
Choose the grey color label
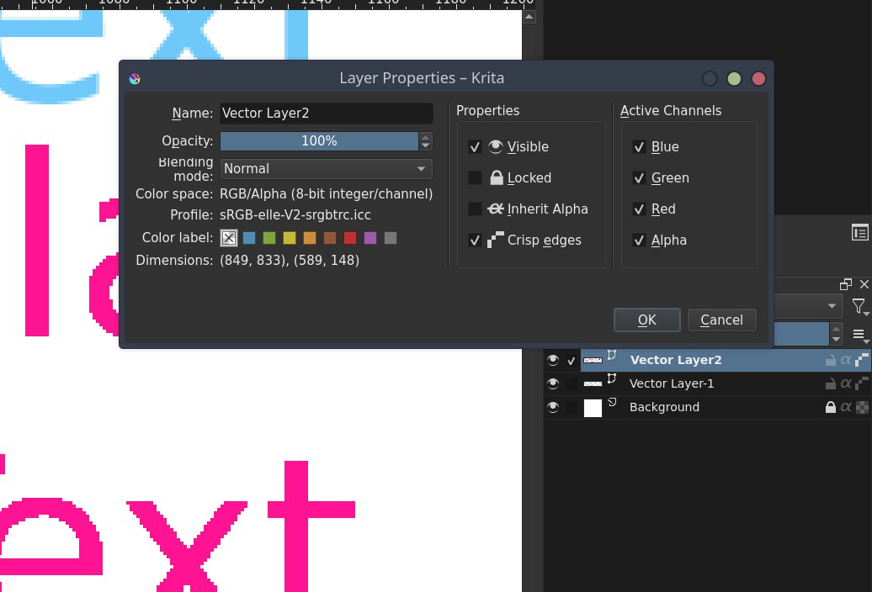click(391, 238)
